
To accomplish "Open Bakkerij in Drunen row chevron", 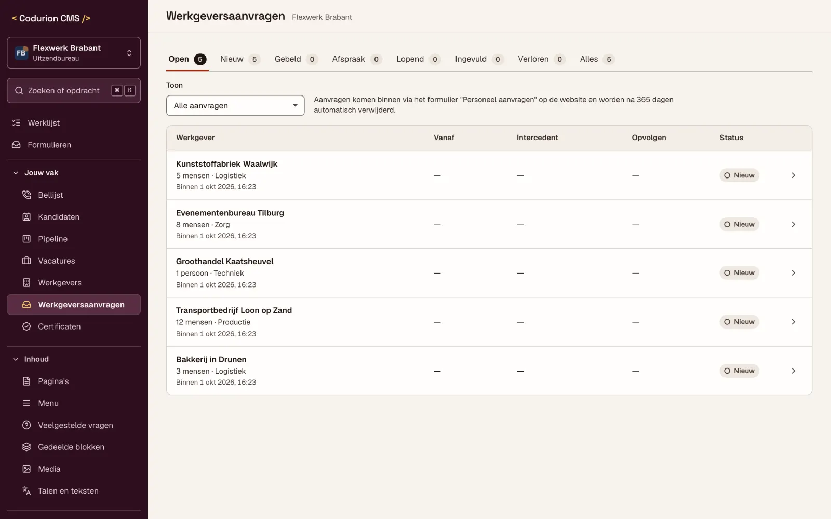I will tap(793, 371).
